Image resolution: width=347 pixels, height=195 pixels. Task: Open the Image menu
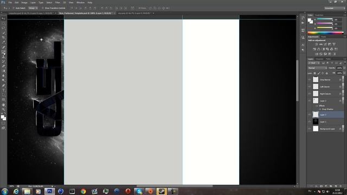click(24, 2)
